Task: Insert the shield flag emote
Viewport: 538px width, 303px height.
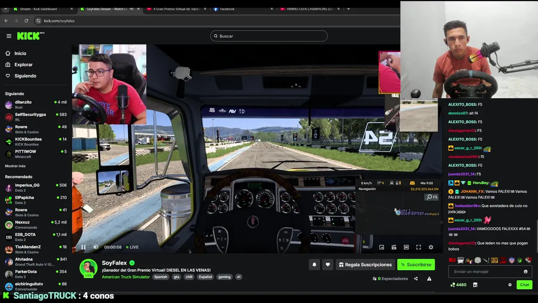Action: pos(512,260)
